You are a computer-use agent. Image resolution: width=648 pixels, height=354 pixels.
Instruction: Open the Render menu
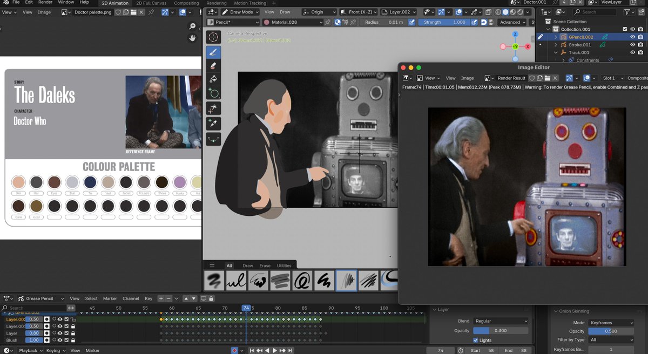point(45,2)
